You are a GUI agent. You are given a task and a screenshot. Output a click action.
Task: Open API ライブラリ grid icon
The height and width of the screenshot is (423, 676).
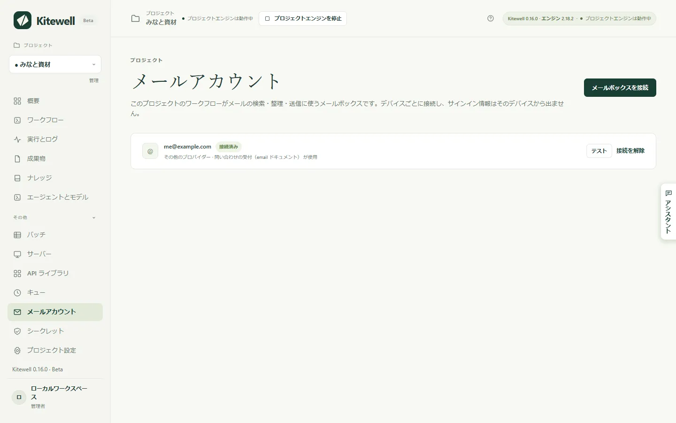pyautogui.click(x=17, y=274)
